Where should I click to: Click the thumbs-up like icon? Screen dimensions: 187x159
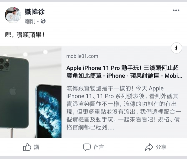point(27,147)
